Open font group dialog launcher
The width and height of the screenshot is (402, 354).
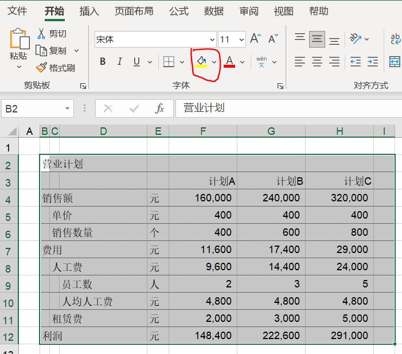(x=280, y=86)
